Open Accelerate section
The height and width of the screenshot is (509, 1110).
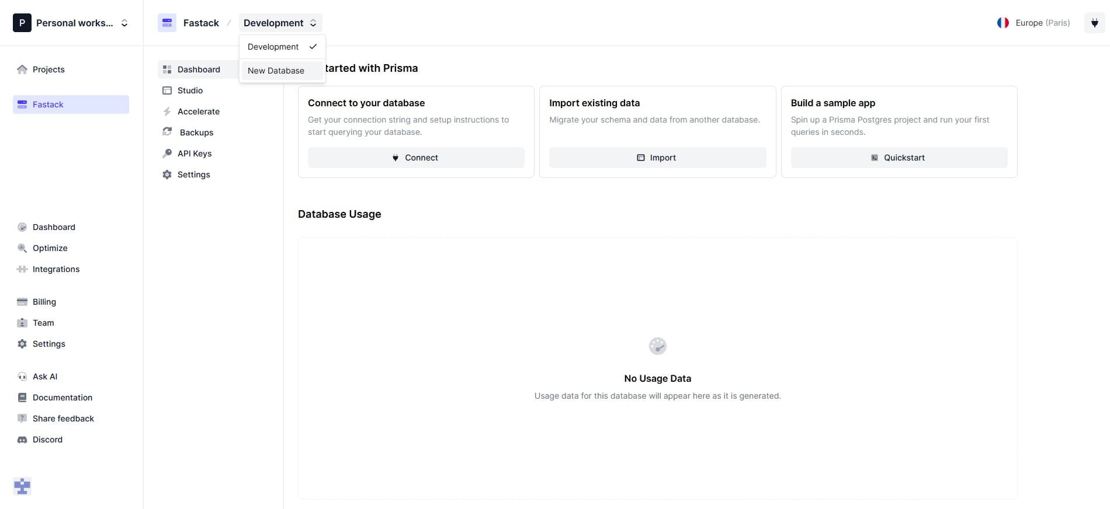[199, 111]
